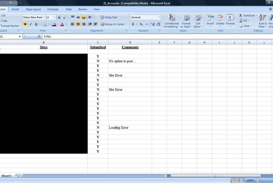Viewport: 273px width, 190px height.
Task: Click Accounting Number Format dollar icon
Action: point(133,24)
